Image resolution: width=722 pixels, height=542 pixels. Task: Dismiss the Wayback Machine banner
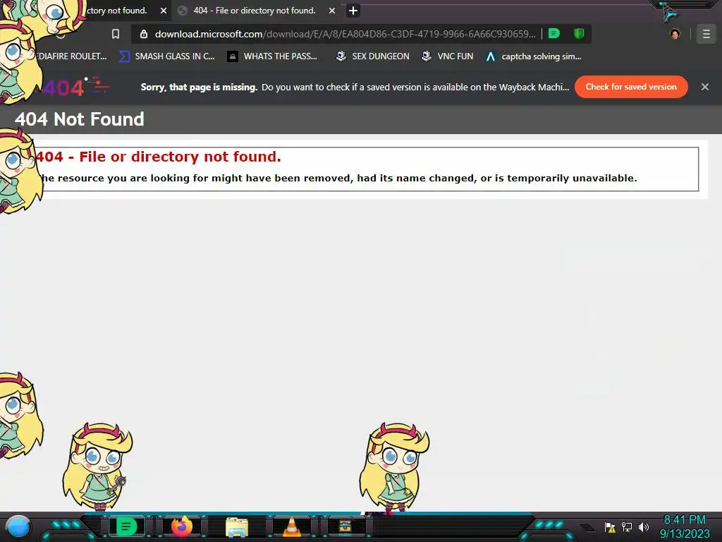coord(704,87)
